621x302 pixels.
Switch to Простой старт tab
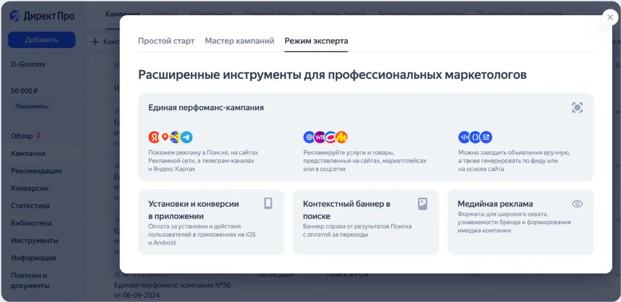click(x=166, y=41)
